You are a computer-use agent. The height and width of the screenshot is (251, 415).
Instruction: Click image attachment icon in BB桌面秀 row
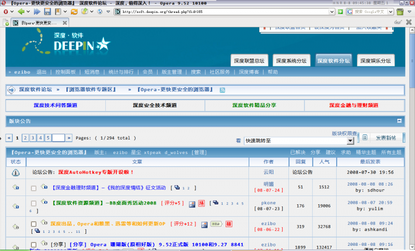pyautogui.click(x=192, y=204)
